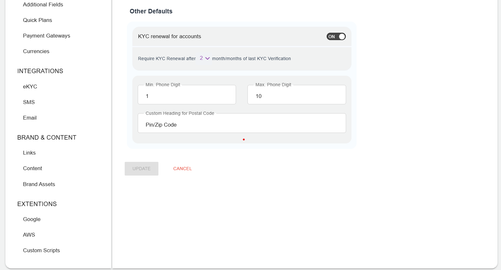The image size is (501, 270).
Task: Open Custom Scripts settings
Action: 41,250
